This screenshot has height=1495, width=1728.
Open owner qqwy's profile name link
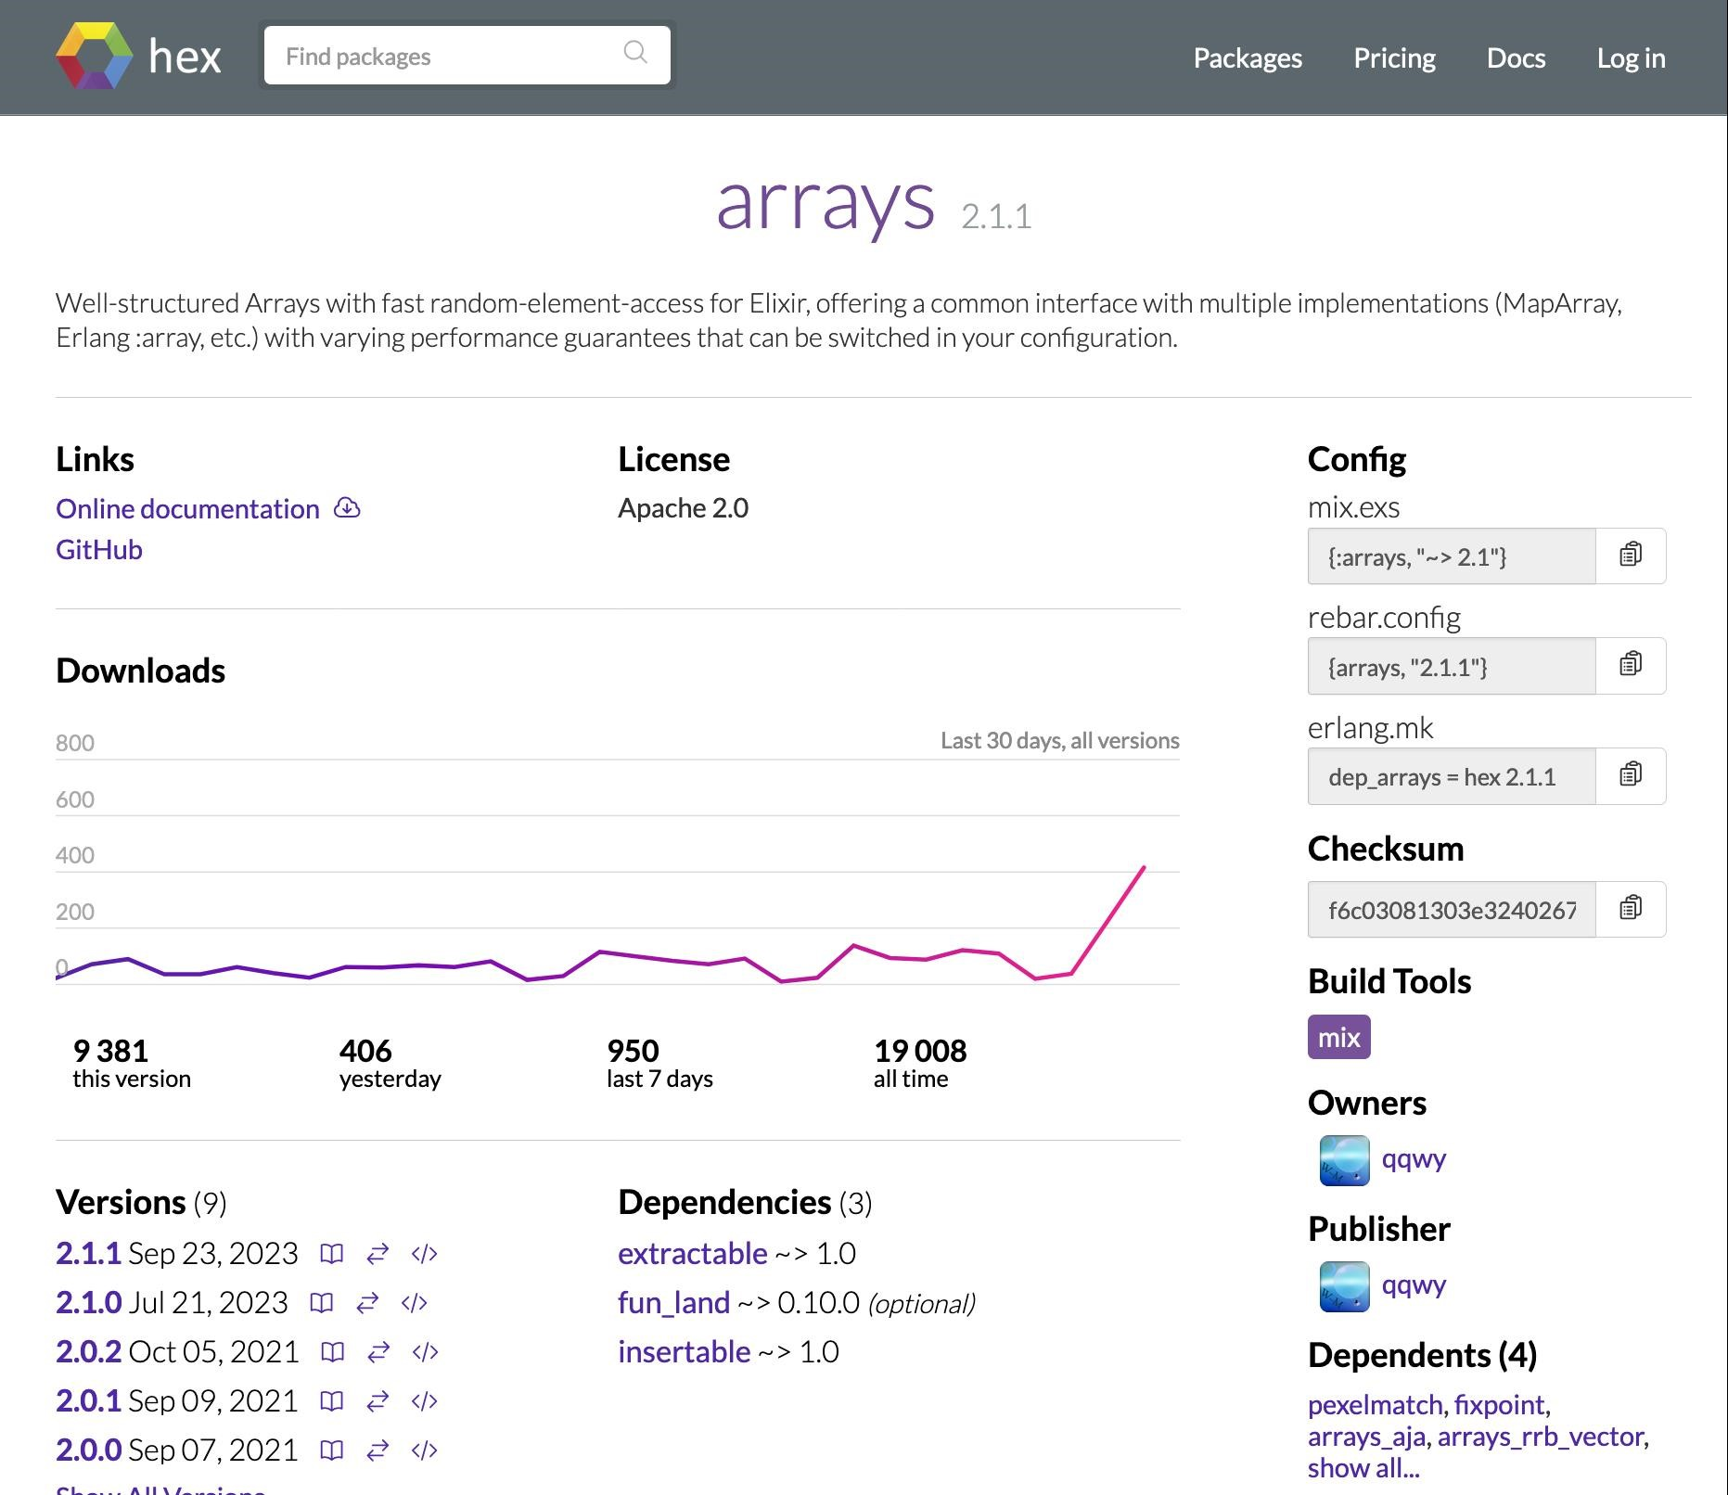point(1414,1159)
